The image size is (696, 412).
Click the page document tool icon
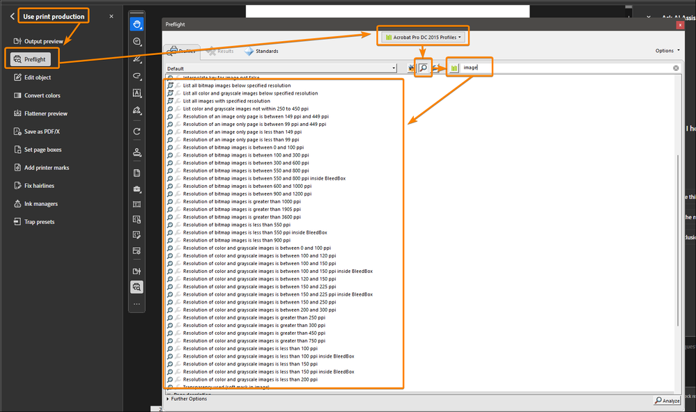point(137,173)
